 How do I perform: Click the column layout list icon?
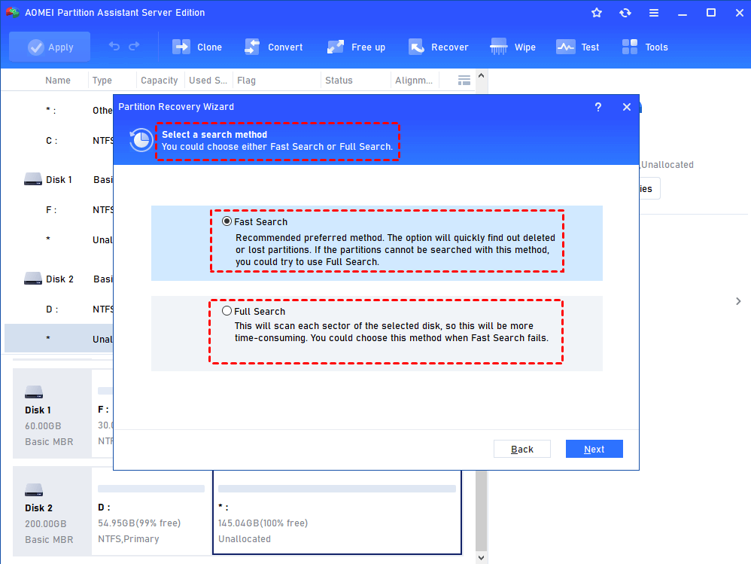(464, 81)
